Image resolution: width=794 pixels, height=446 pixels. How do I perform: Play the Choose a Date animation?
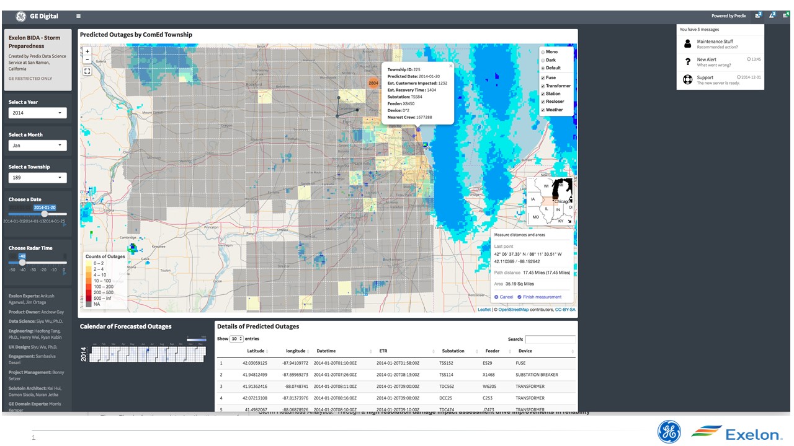tap(64, 225)
